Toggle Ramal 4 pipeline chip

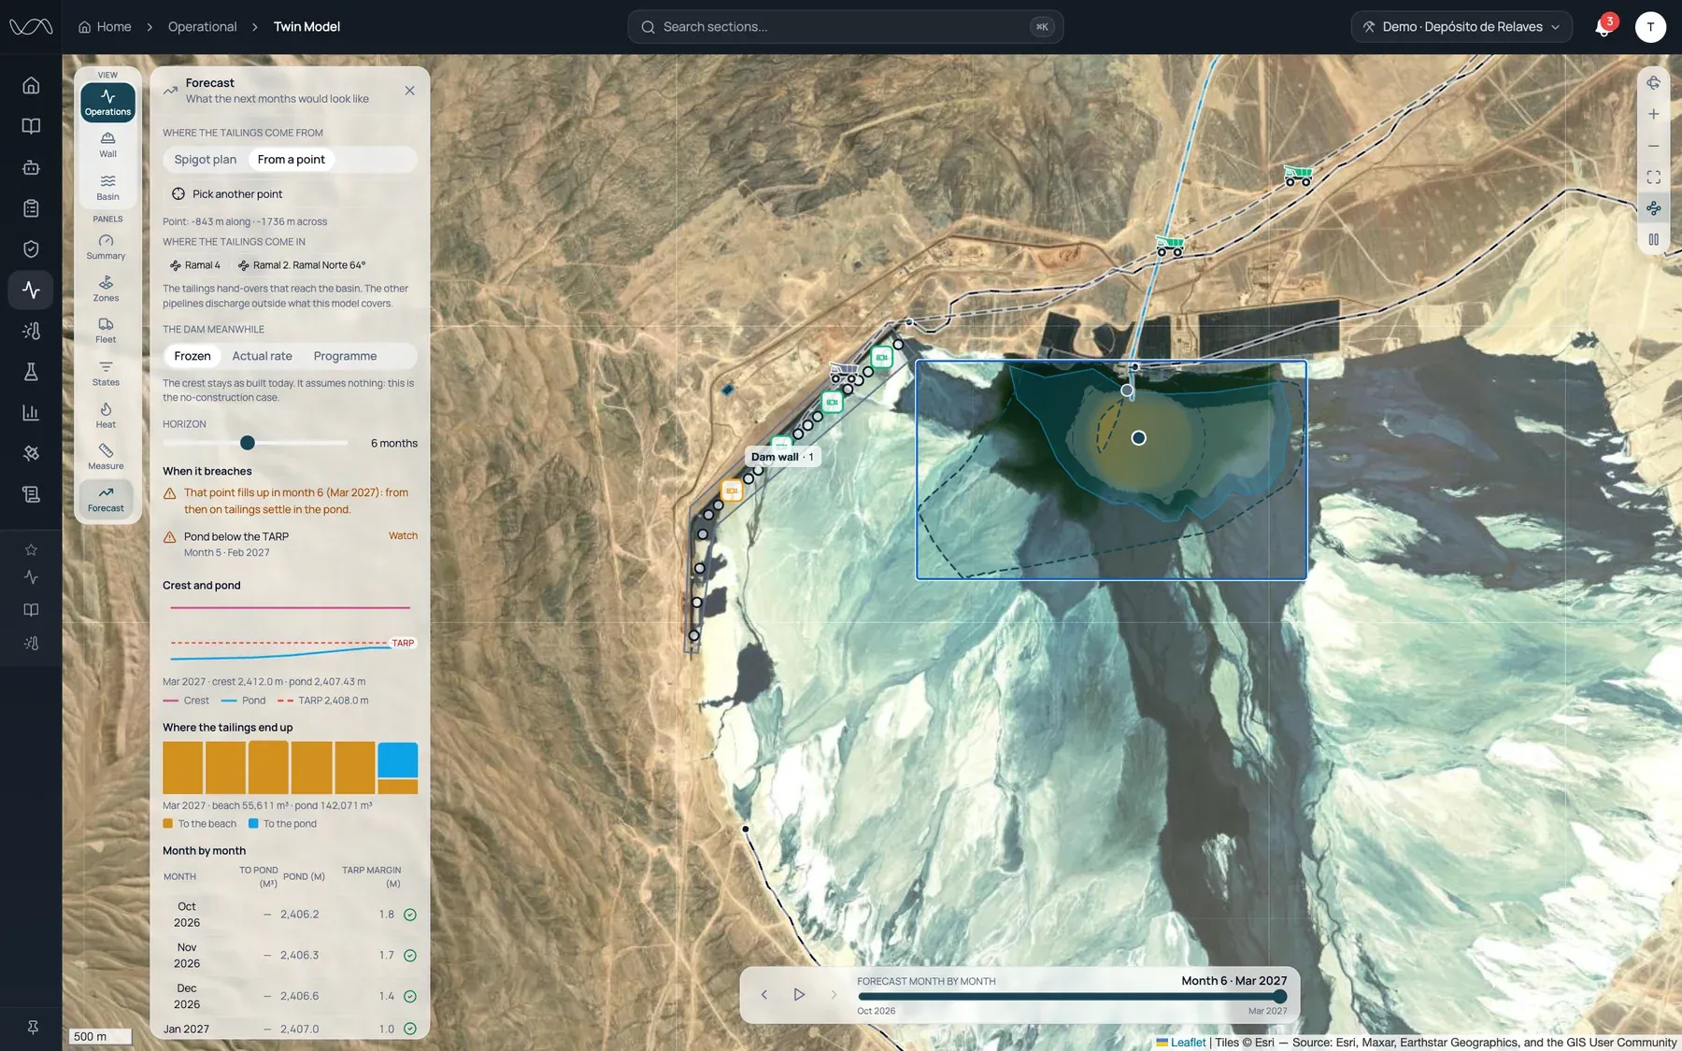point(194,265)
